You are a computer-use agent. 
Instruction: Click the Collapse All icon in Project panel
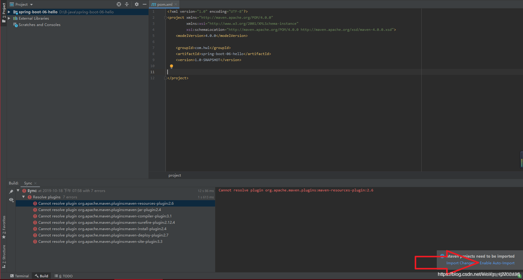127,4
